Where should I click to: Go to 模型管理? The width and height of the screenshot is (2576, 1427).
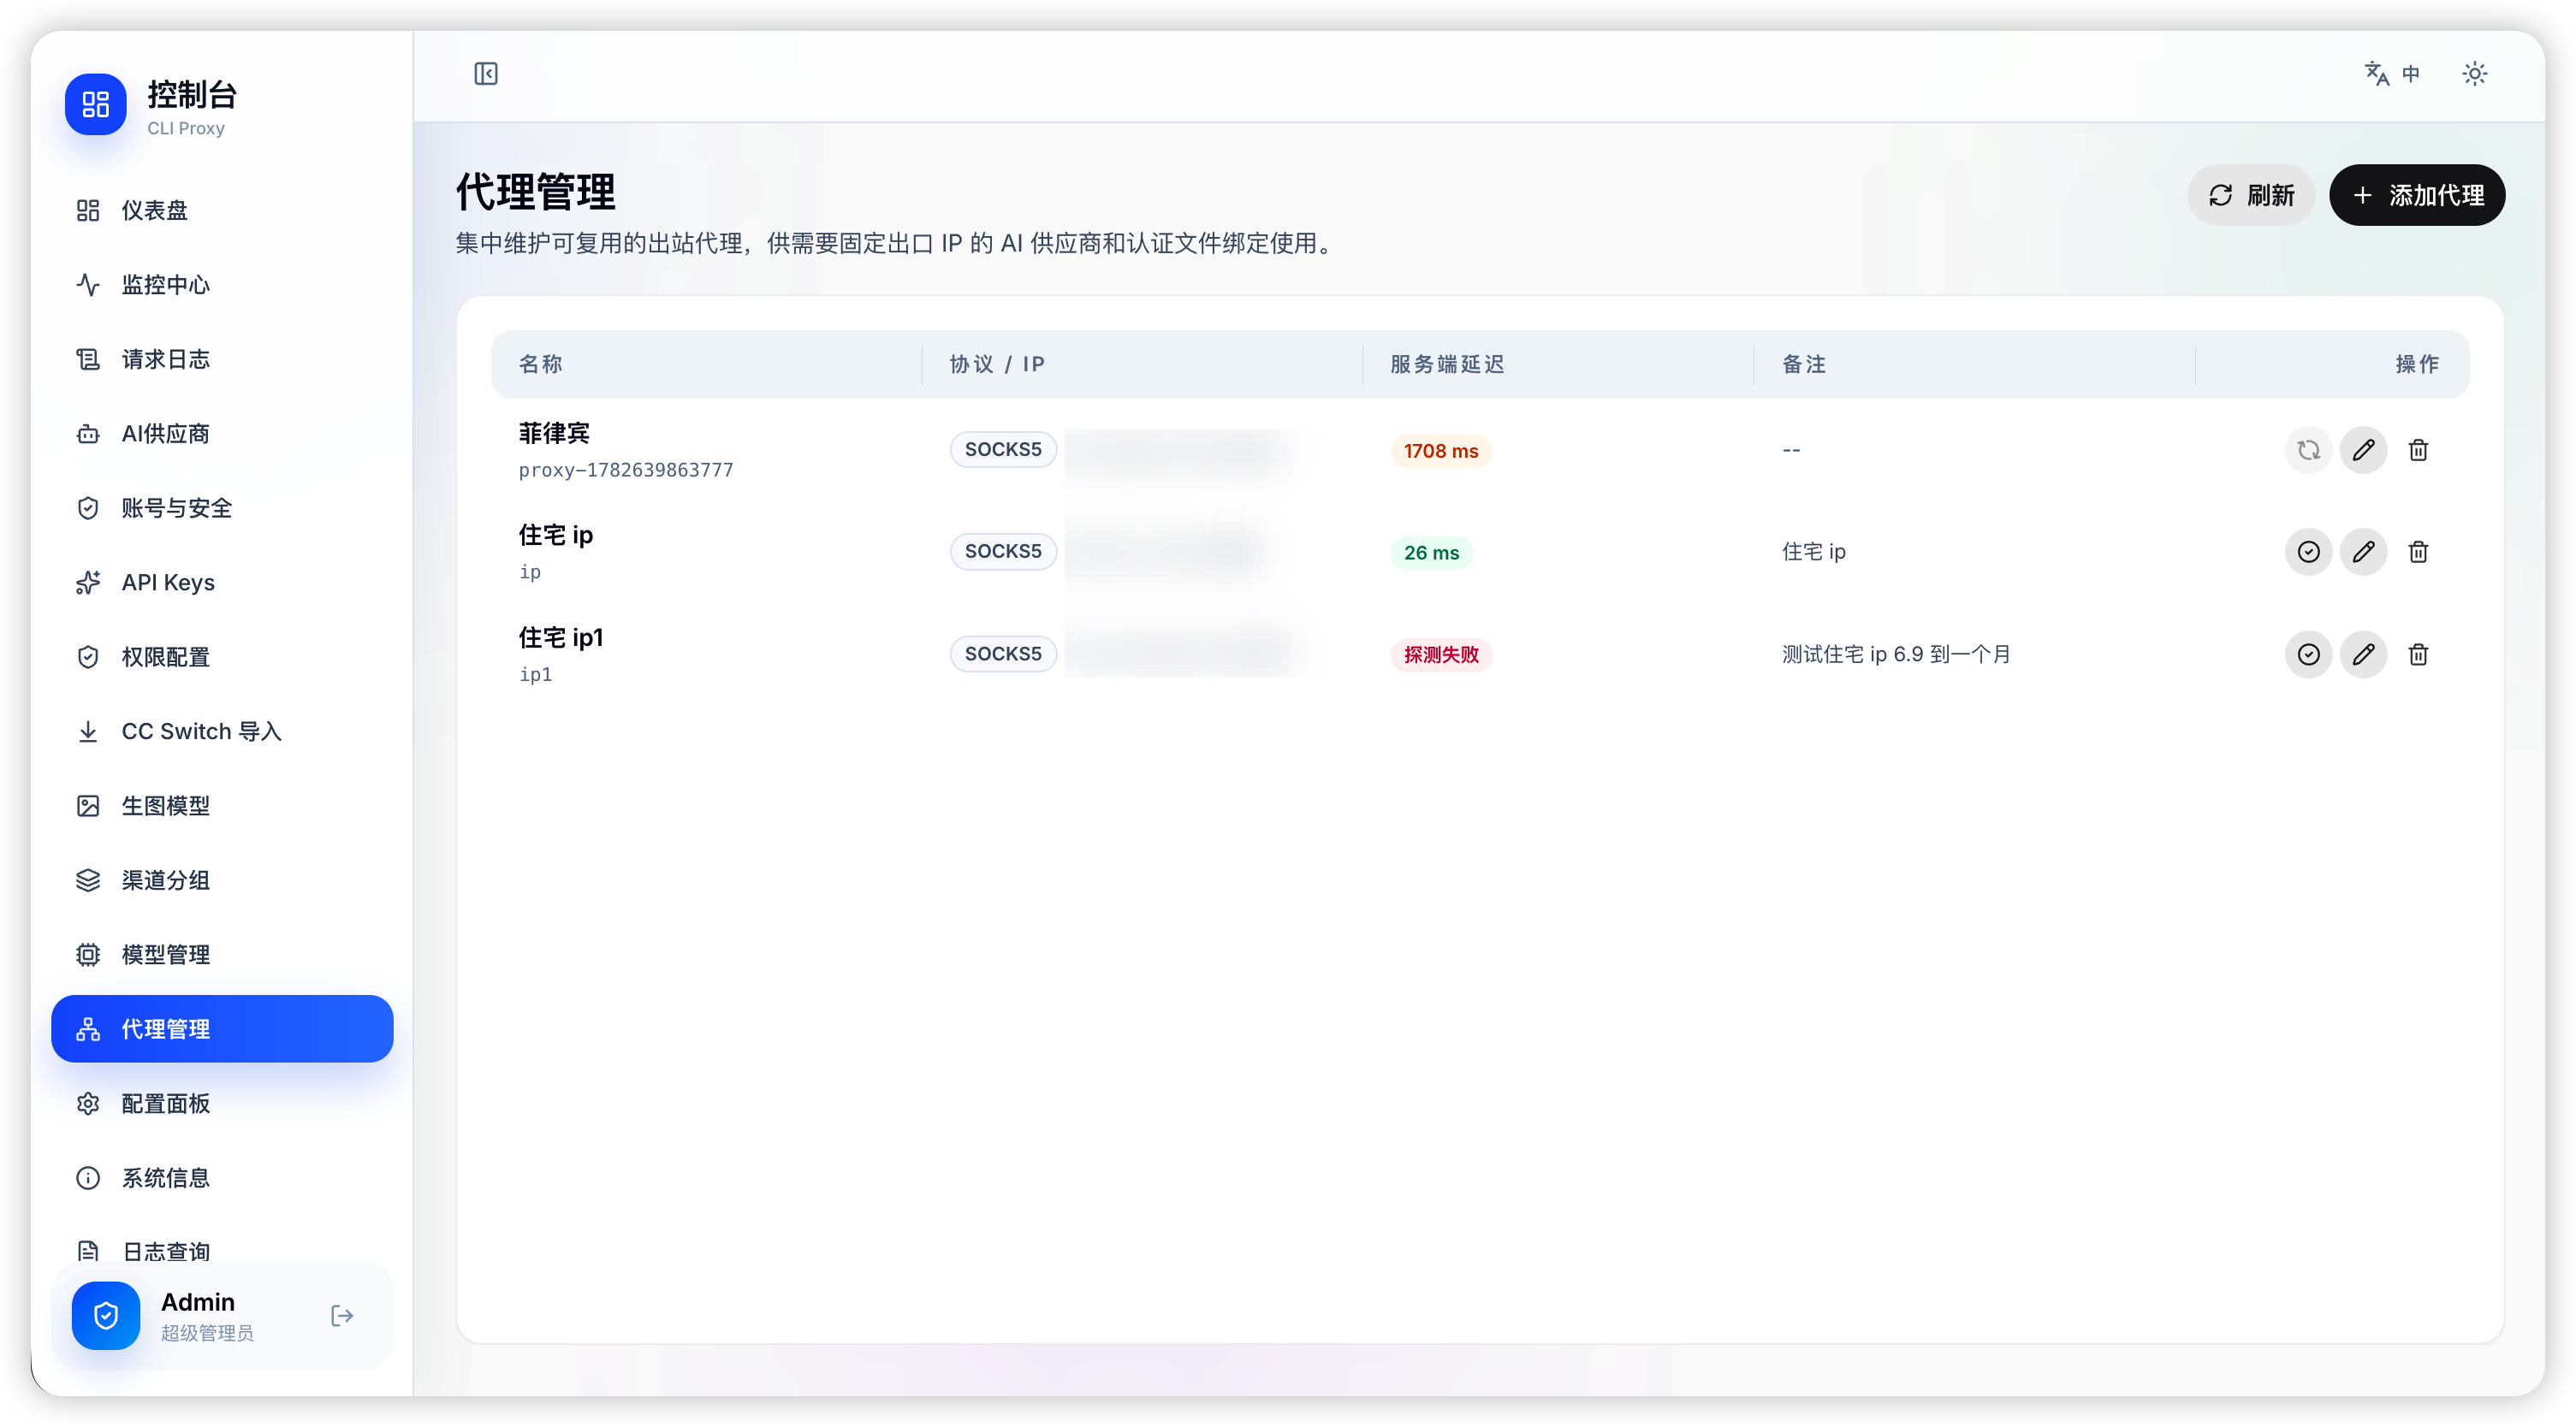pyautogui.click(x=222, y=955)
